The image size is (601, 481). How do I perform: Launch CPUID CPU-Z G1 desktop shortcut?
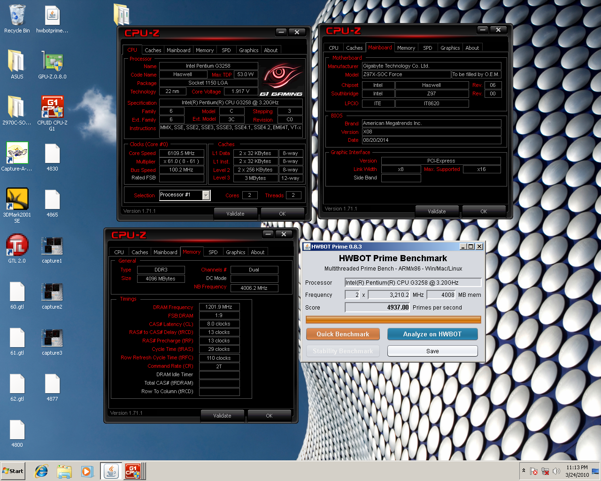(x=52, y=113)
